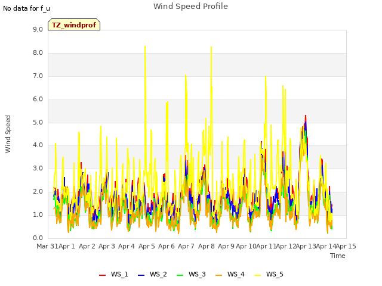Select the WS_2 legend label
382x286 pixels.
coord(158,274)
